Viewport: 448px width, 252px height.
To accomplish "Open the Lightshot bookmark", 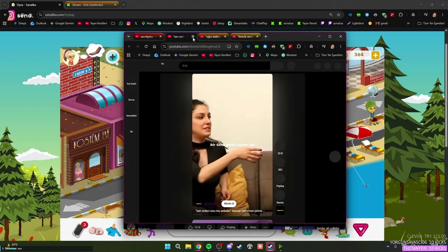I will tap(355, 23).
